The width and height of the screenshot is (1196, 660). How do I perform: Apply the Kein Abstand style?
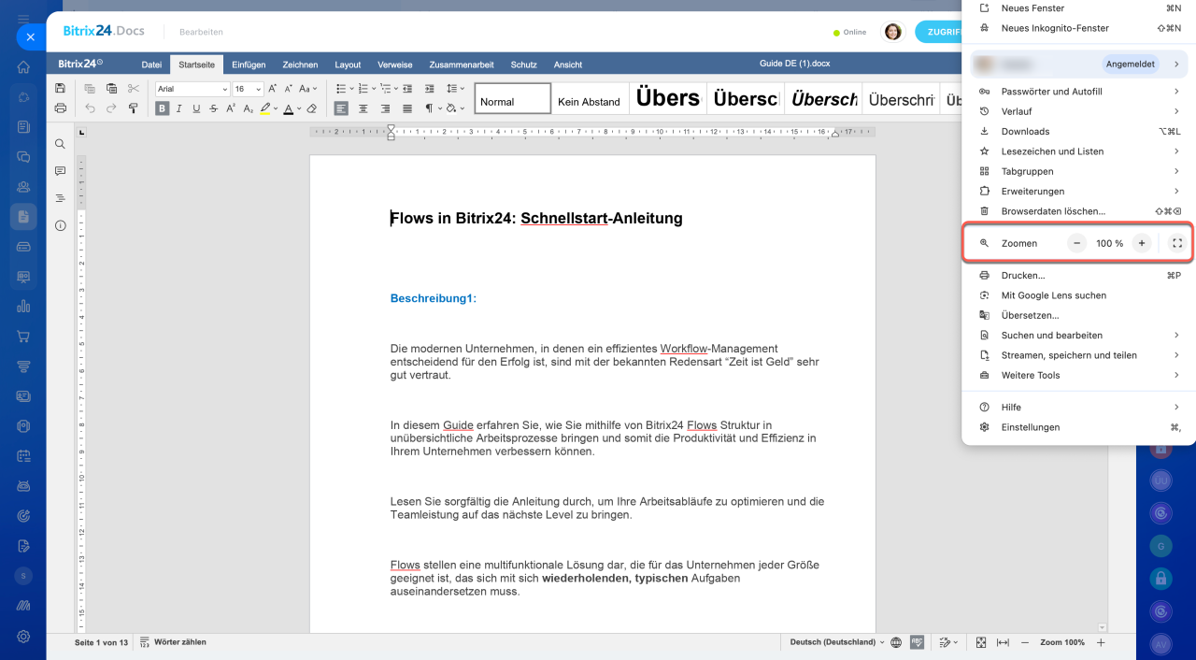(589, 98)
